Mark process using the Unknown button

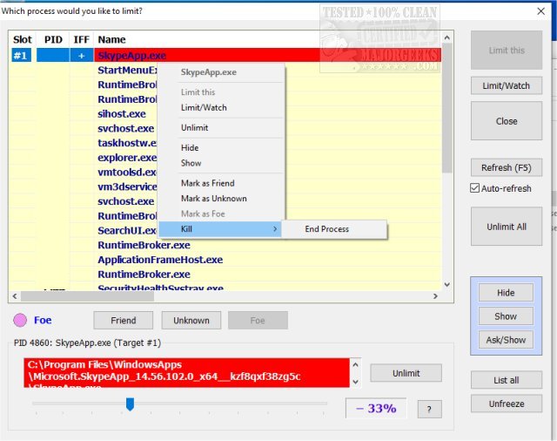(191, 321)
